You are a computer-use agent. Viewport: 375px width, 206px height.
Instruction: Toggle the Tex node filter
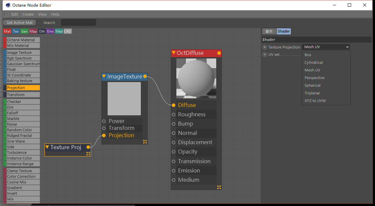pyautogui.click(x=16, y=31)
